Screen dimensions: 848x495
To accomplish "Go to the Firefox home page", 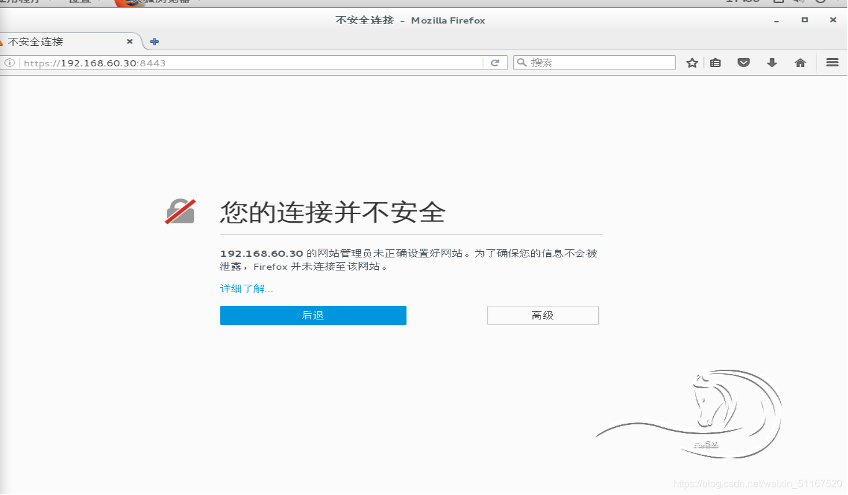I will pyautogui.click(x=800, y=63).
